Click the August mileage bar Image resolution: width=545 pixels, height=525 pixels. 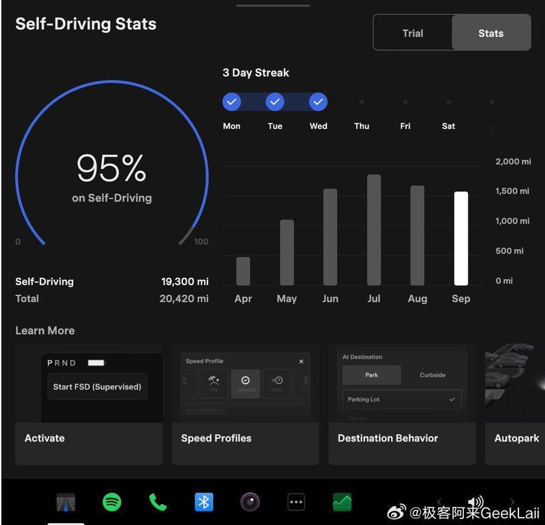[417, 235]
